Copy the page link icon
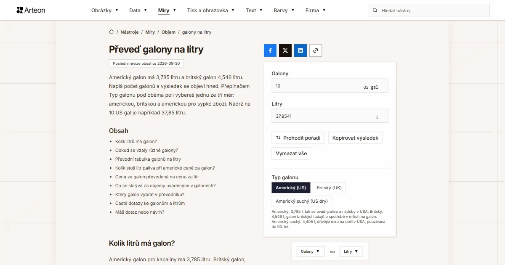The width and height of the screenshot is (505, 265). (316, 50)
